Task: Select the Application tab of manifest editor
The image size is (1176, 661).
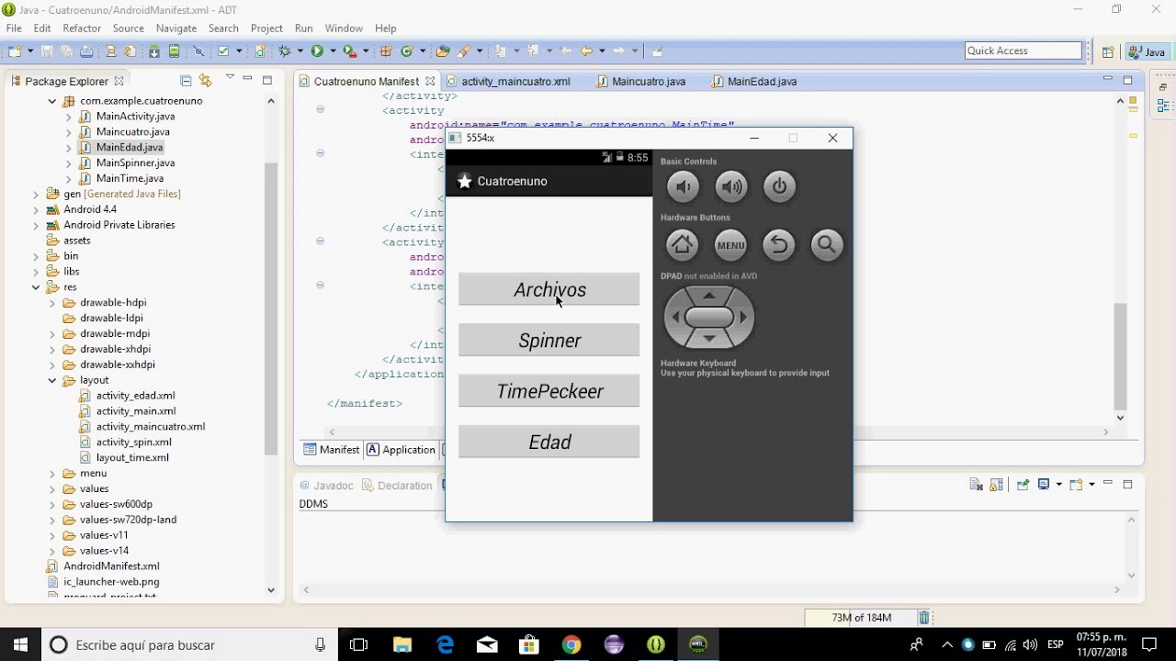Action: point(401,450)
